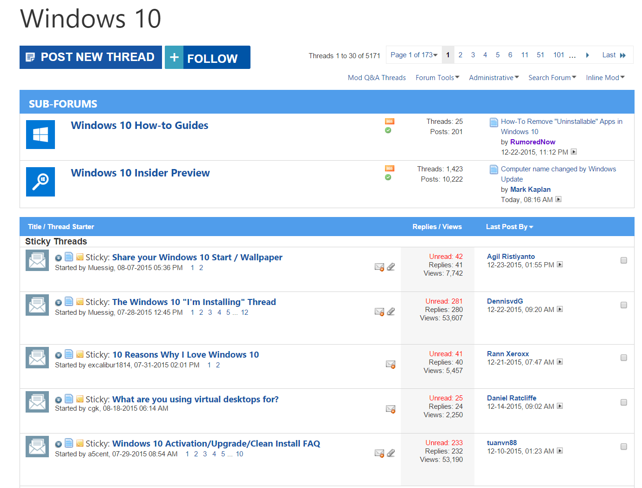Image resolution: width=642 pixels, height=488 pixels.
Task: Jump to first unread in virtual desktops thread
Action: (x=59, y=400)
